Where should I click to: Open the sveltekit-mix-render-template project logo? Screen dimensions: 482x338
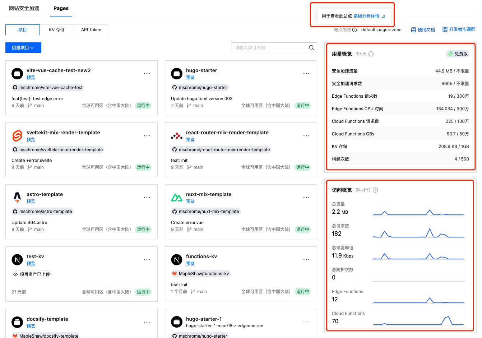pyautogui.click(x=17, y=136)
